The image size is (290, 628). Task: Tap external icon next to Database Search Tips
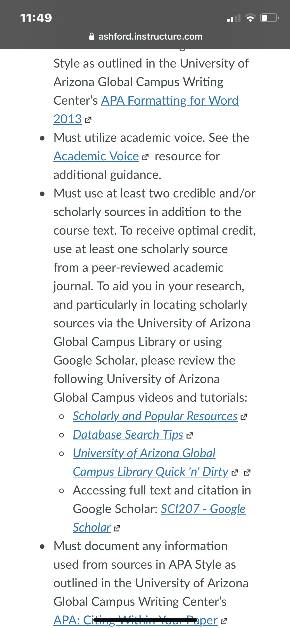189,435
